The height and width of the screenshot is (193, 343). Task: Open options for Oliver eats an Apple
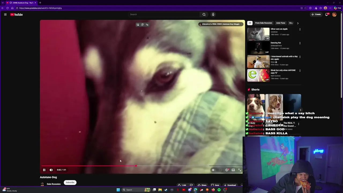(x=300, y=29)
